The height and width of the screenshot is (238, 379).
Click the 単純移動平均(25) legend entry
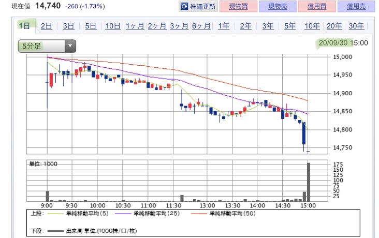148,214
